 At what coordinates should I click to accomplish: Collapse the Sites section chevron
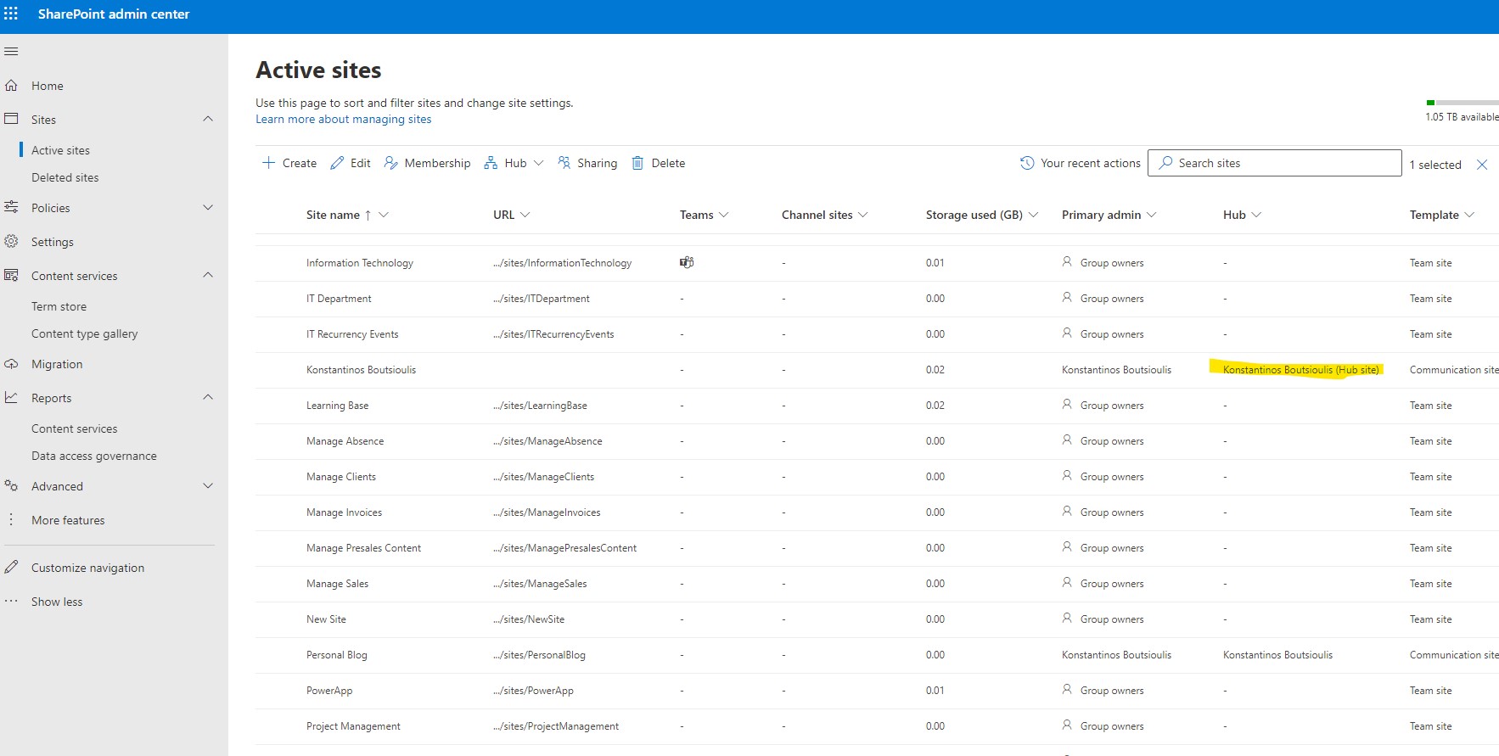tap(208, 119)
